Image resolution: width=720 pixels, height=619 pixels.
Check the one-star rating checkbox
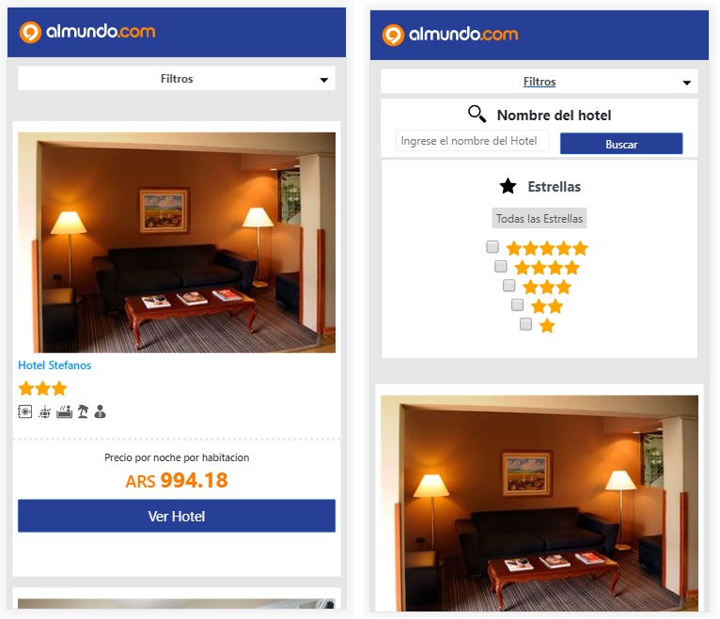coord(525,324)
